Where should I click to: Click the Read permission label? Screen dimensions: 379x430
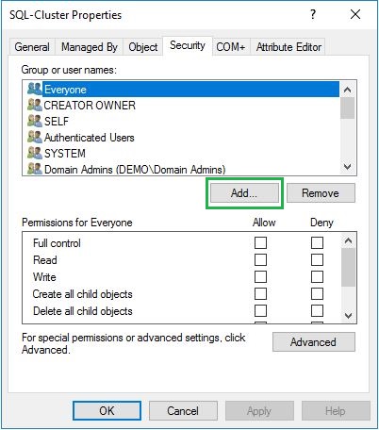(45, 260)
